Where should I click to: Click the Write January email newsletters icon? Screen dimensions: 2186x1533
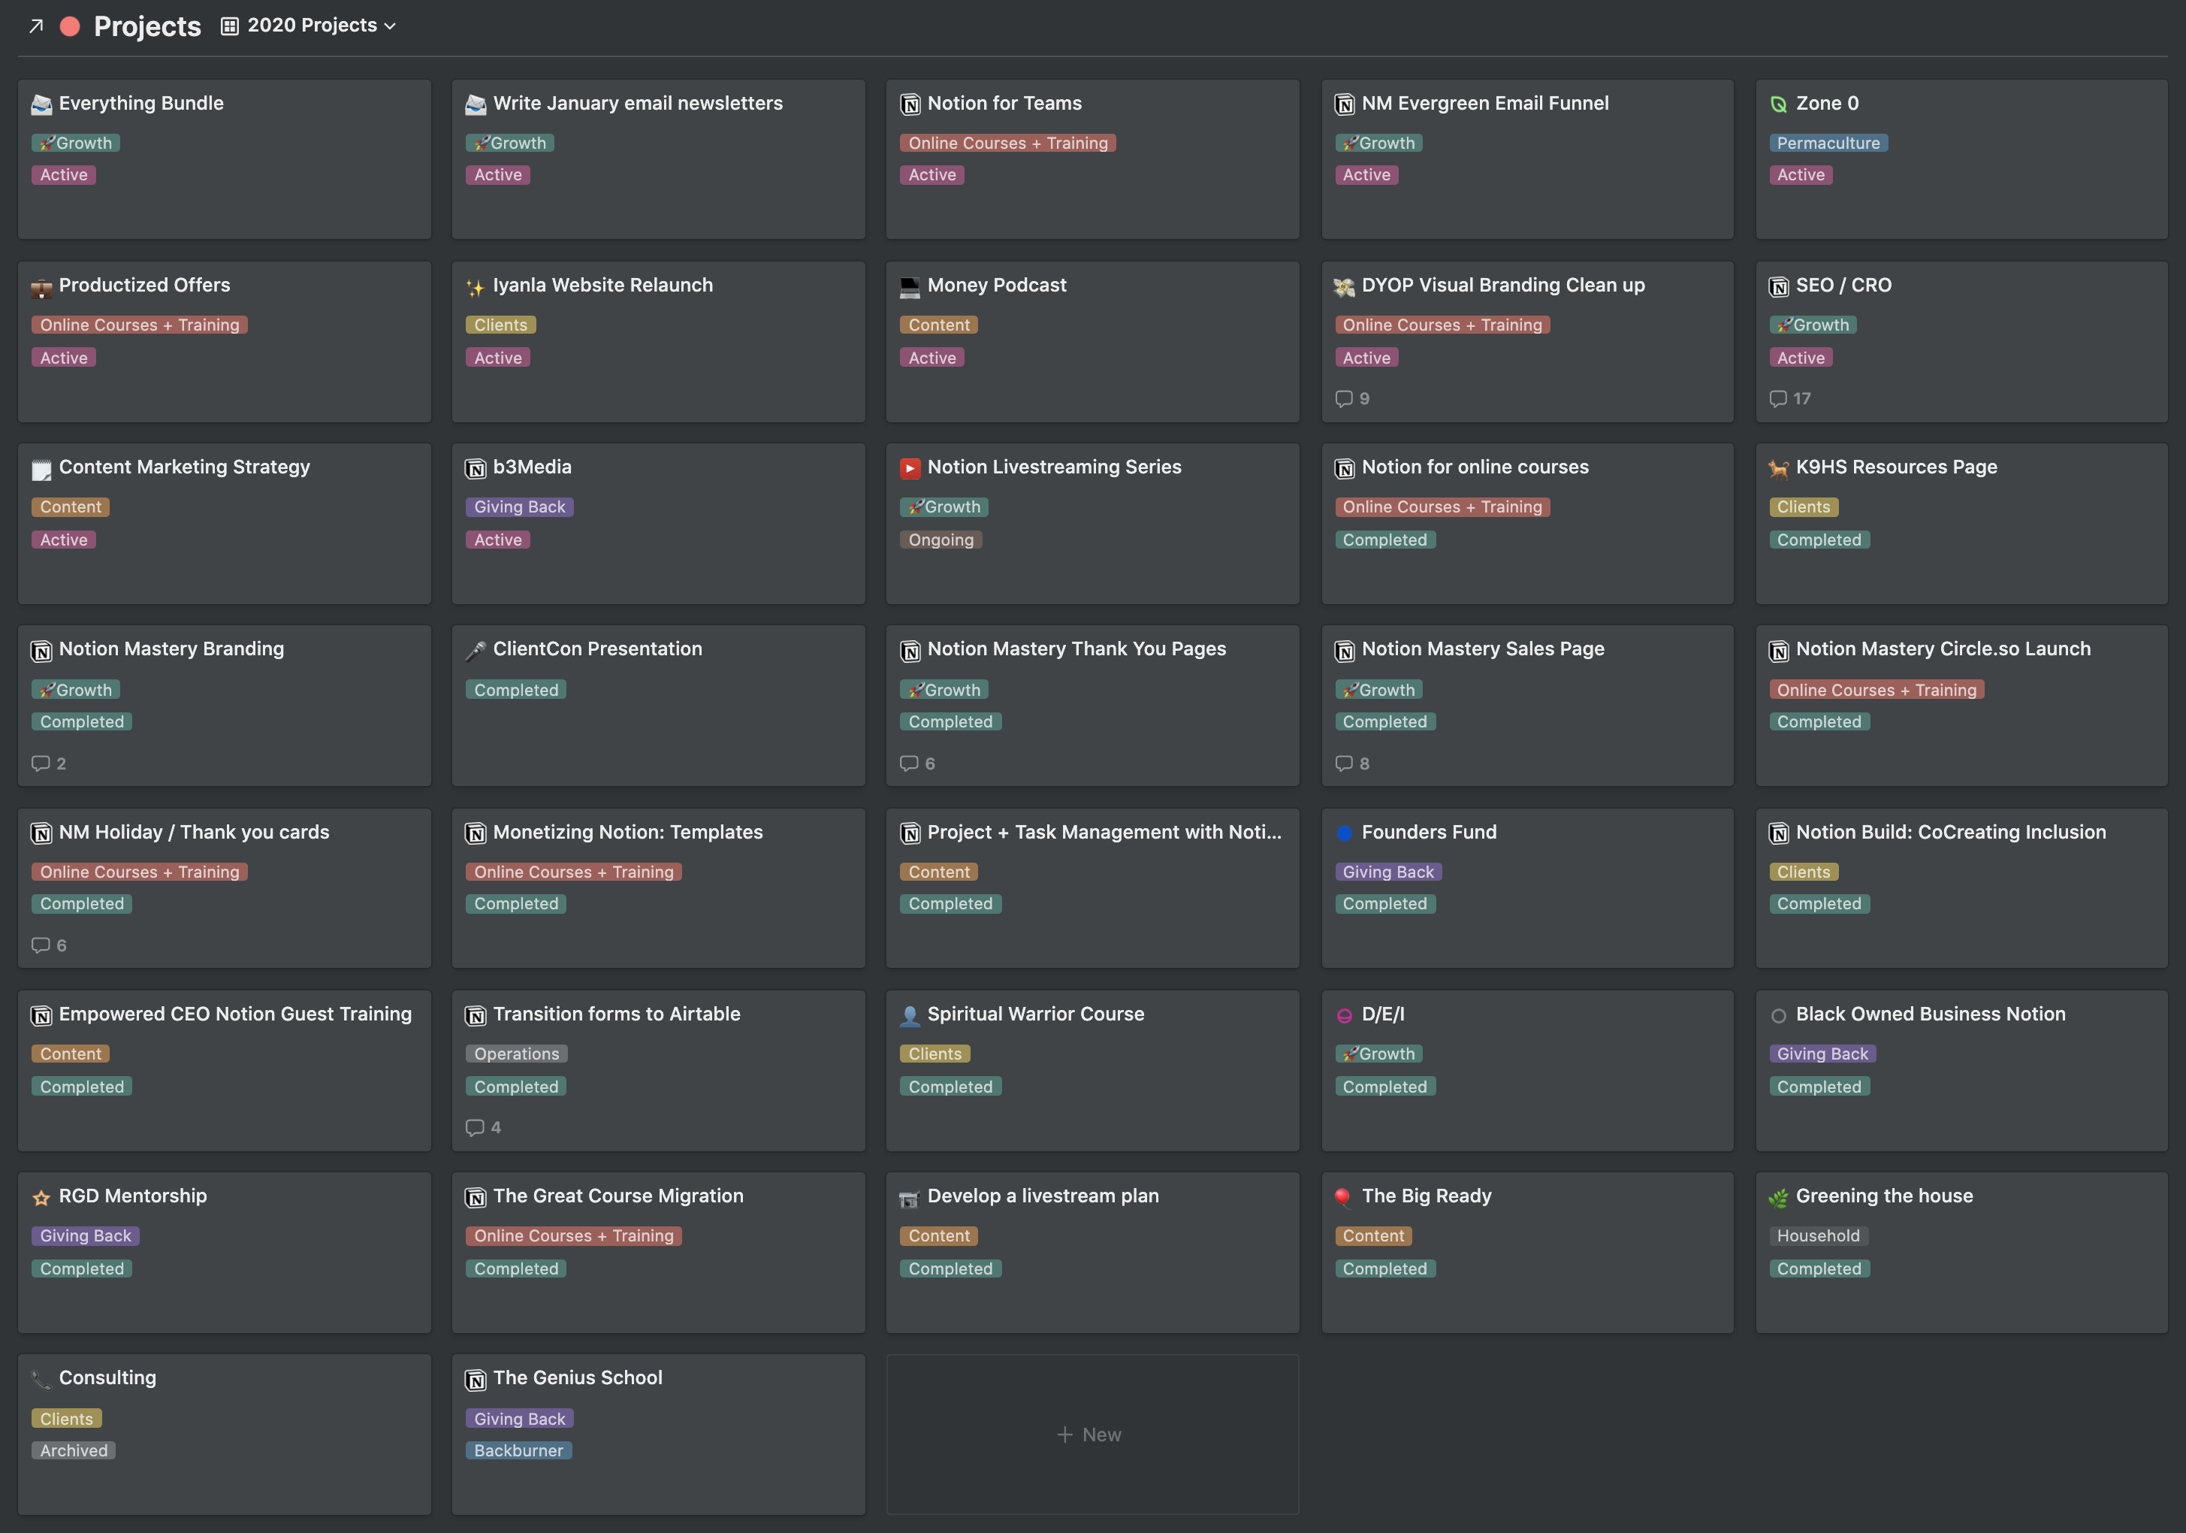[476, 104]
